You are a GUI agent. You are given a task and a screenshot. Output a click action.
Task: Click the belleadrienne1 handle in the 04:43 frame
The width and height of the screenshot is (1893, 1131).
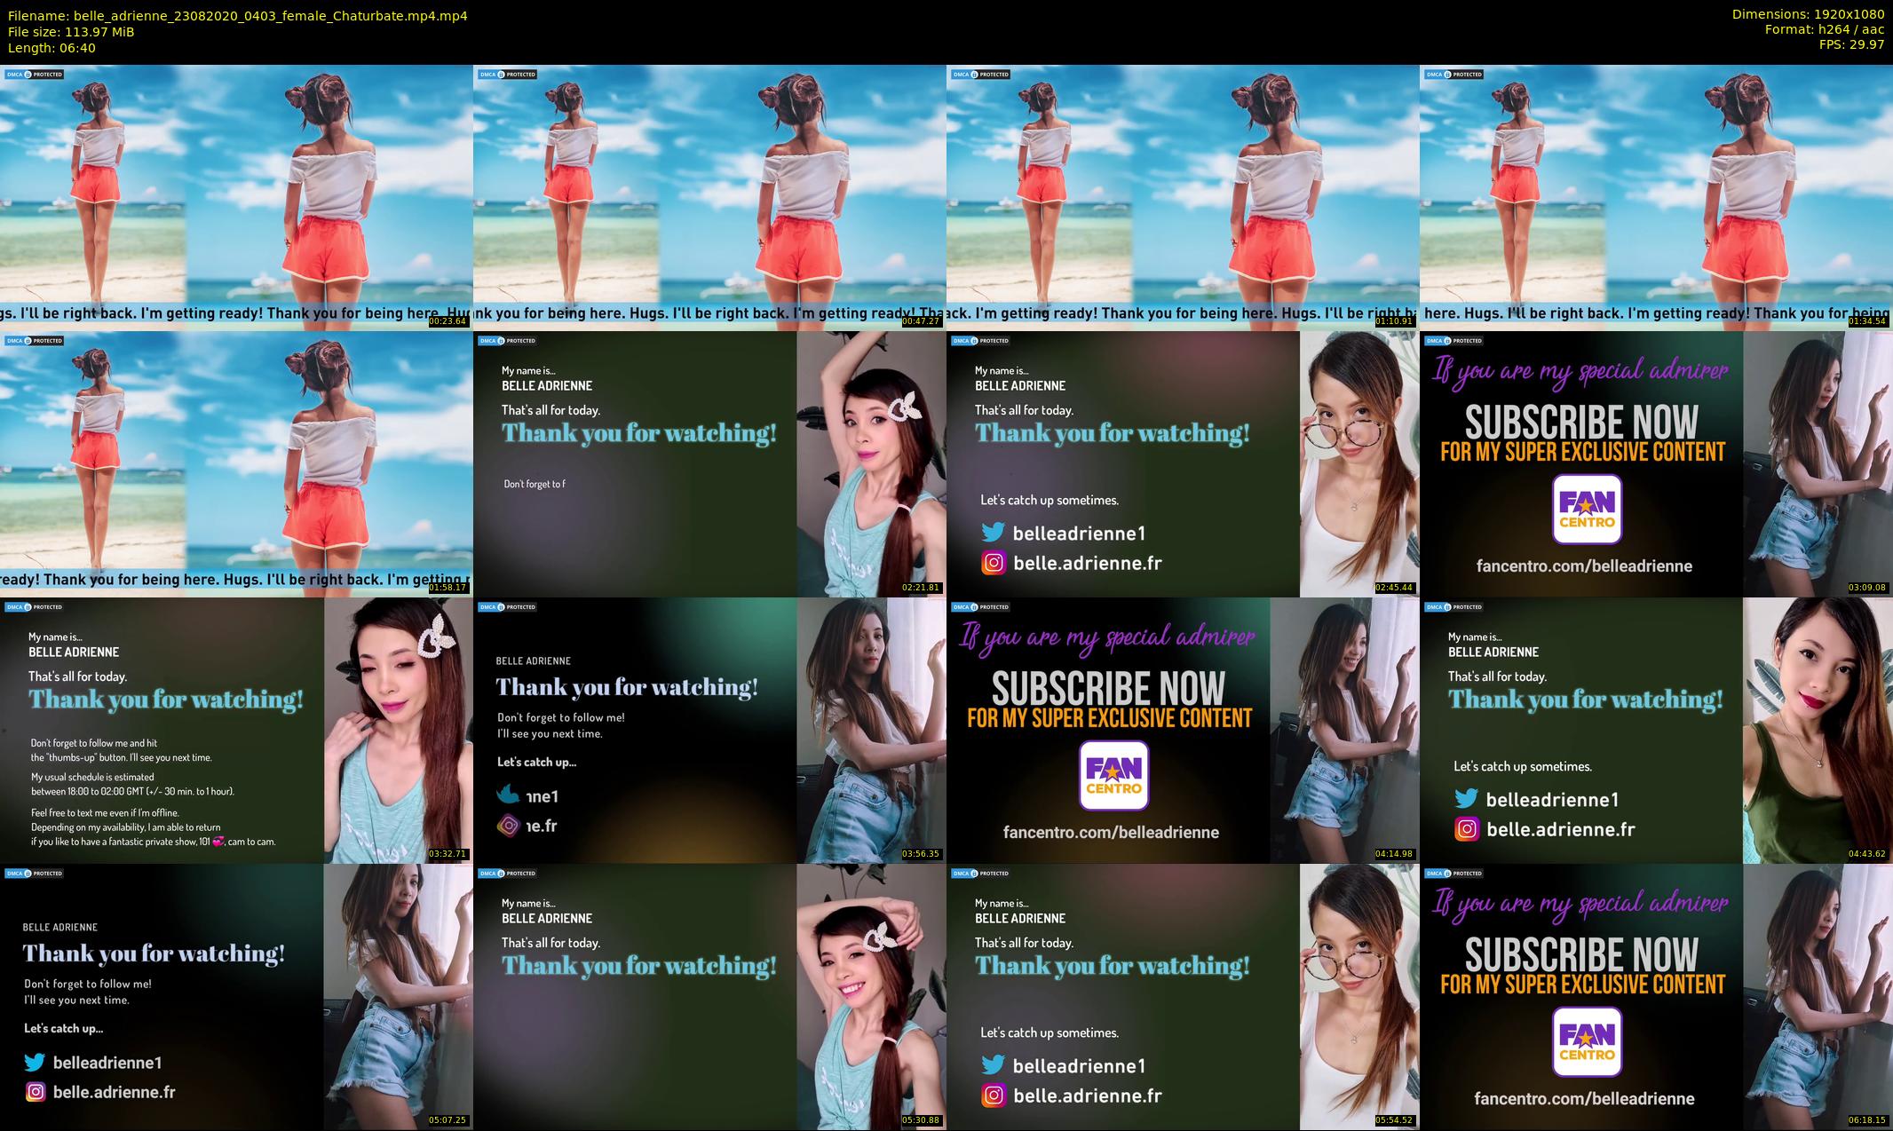point(1552,800)
